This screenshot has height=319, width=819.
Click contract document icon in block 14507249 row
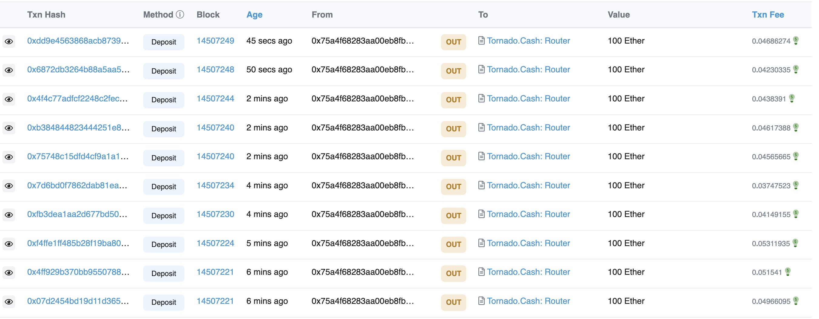(x=481, y=41)
